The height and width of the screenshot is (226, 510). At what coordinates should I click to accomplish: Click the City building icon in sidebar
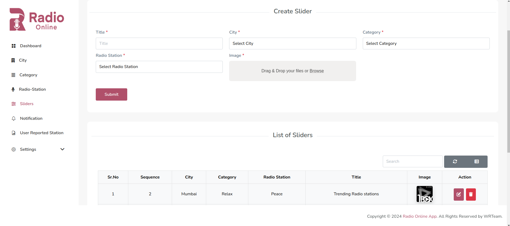(x=13, y=60)
